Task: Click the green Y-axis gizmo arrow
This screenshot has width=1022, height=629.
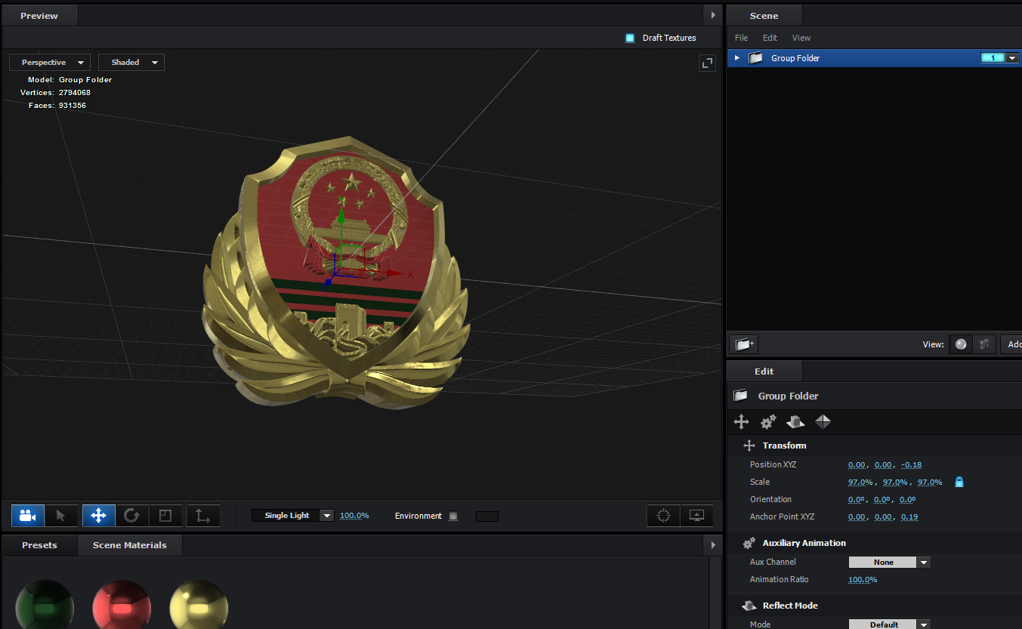Action: [341, 216]
